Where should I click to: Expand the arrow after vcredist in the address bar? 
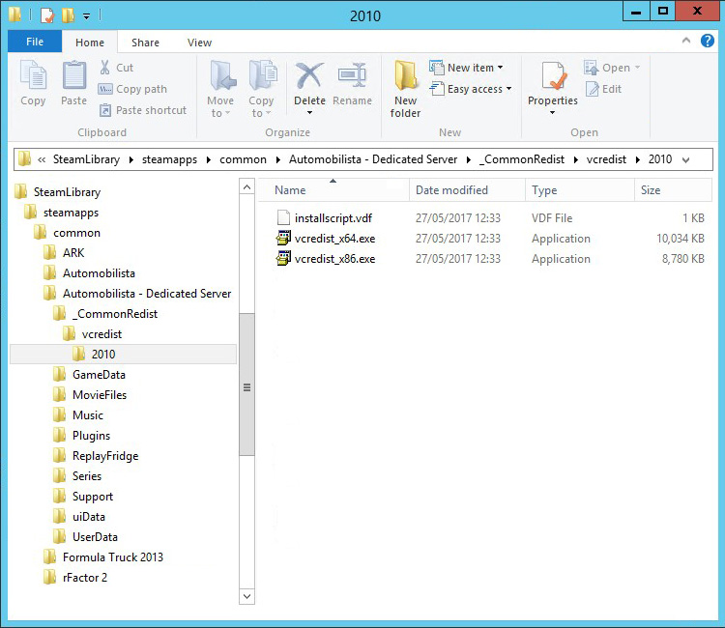638,159
